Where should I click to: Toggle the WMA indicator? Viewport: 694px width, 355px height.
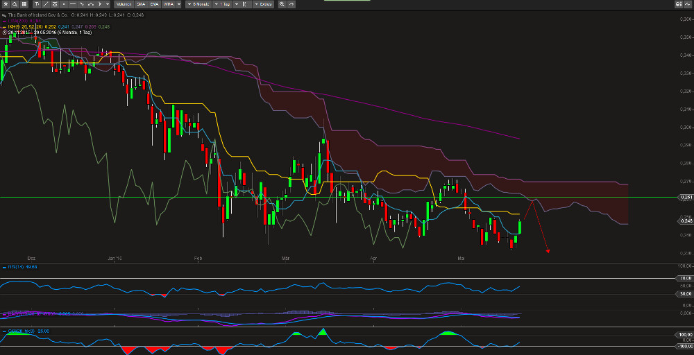[x=168, y=4]
